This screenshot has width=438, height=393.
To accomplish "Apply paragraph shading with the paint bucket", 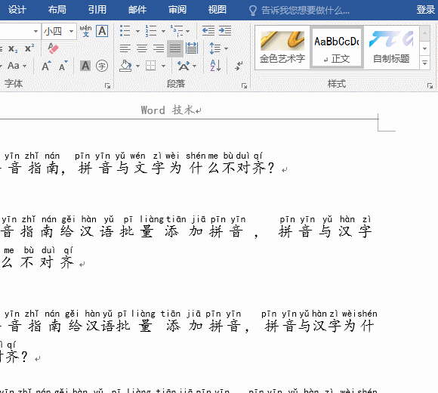I will (125, 66).
